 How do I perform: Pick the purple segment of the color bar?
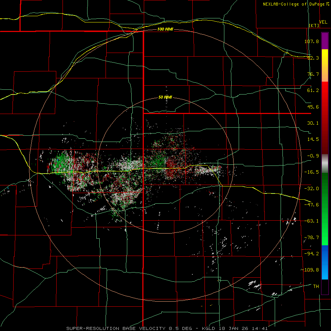pos(325,41)
